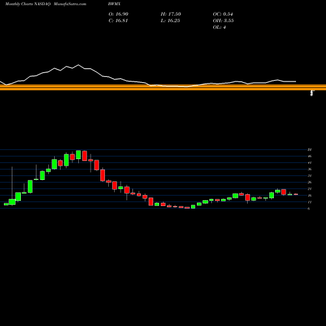Click the final rightmost candlestick of the series
The image size is (326, 326).
pyautogui.click(x=296, y=194)
